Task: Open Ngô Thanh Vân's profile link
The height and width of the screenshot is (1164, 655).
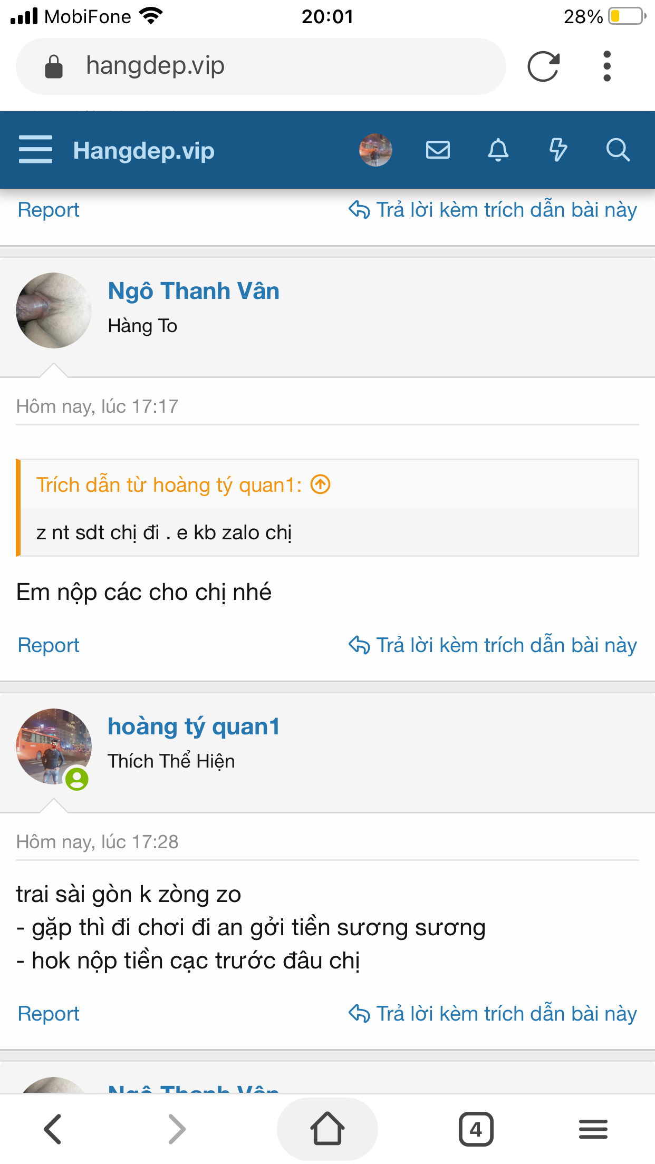Action: (194, 291)
